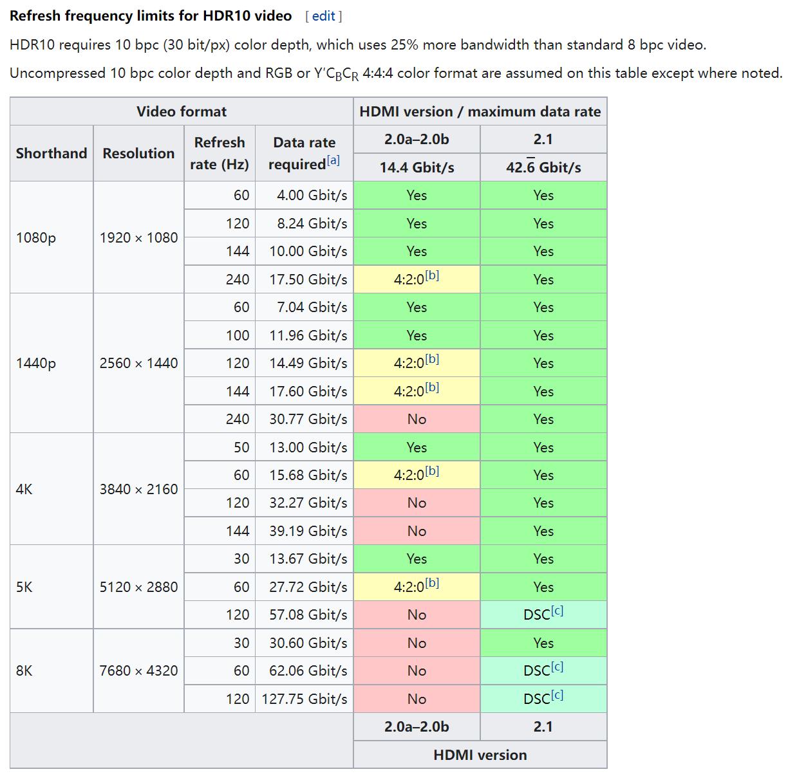Click HDMI 2.0a–2.0b 'Yes' in the 8.24 Gbit/s row

[x=417, y=223]
